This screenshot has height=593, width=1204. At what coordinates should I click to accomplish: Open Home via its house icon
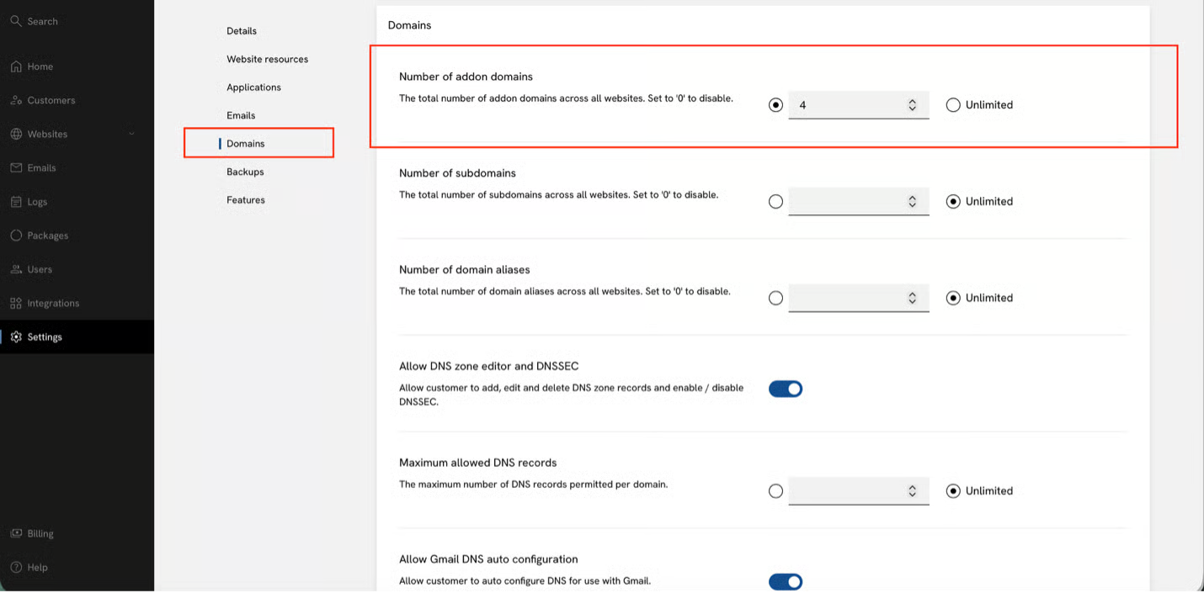(16, 66)
